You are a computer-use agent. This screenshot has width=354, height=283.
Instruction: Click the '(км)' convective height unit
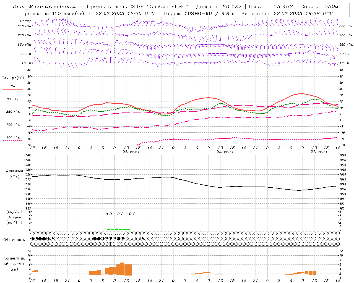click(14, 269)
